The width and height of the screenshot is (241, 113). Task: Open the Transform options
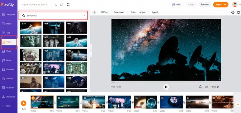pos(119,12)
